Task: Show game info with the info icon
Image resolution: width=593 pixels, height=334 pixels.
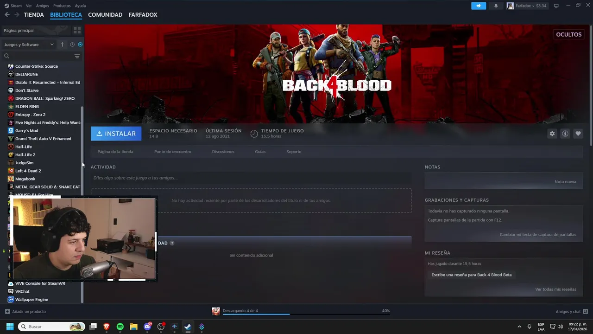Action: (565, 134)
